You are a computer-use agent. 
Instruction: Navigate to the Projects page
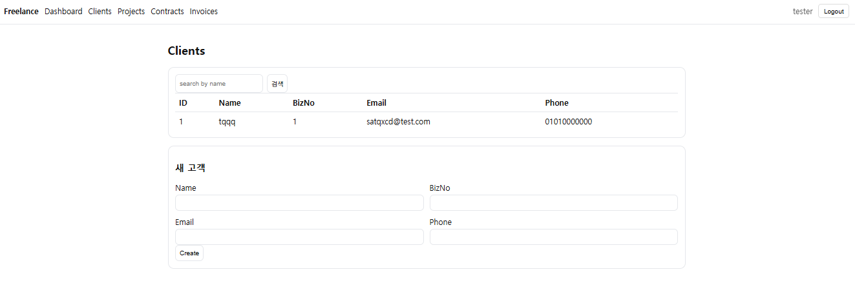pyautogui.click(x=131, y=12)
